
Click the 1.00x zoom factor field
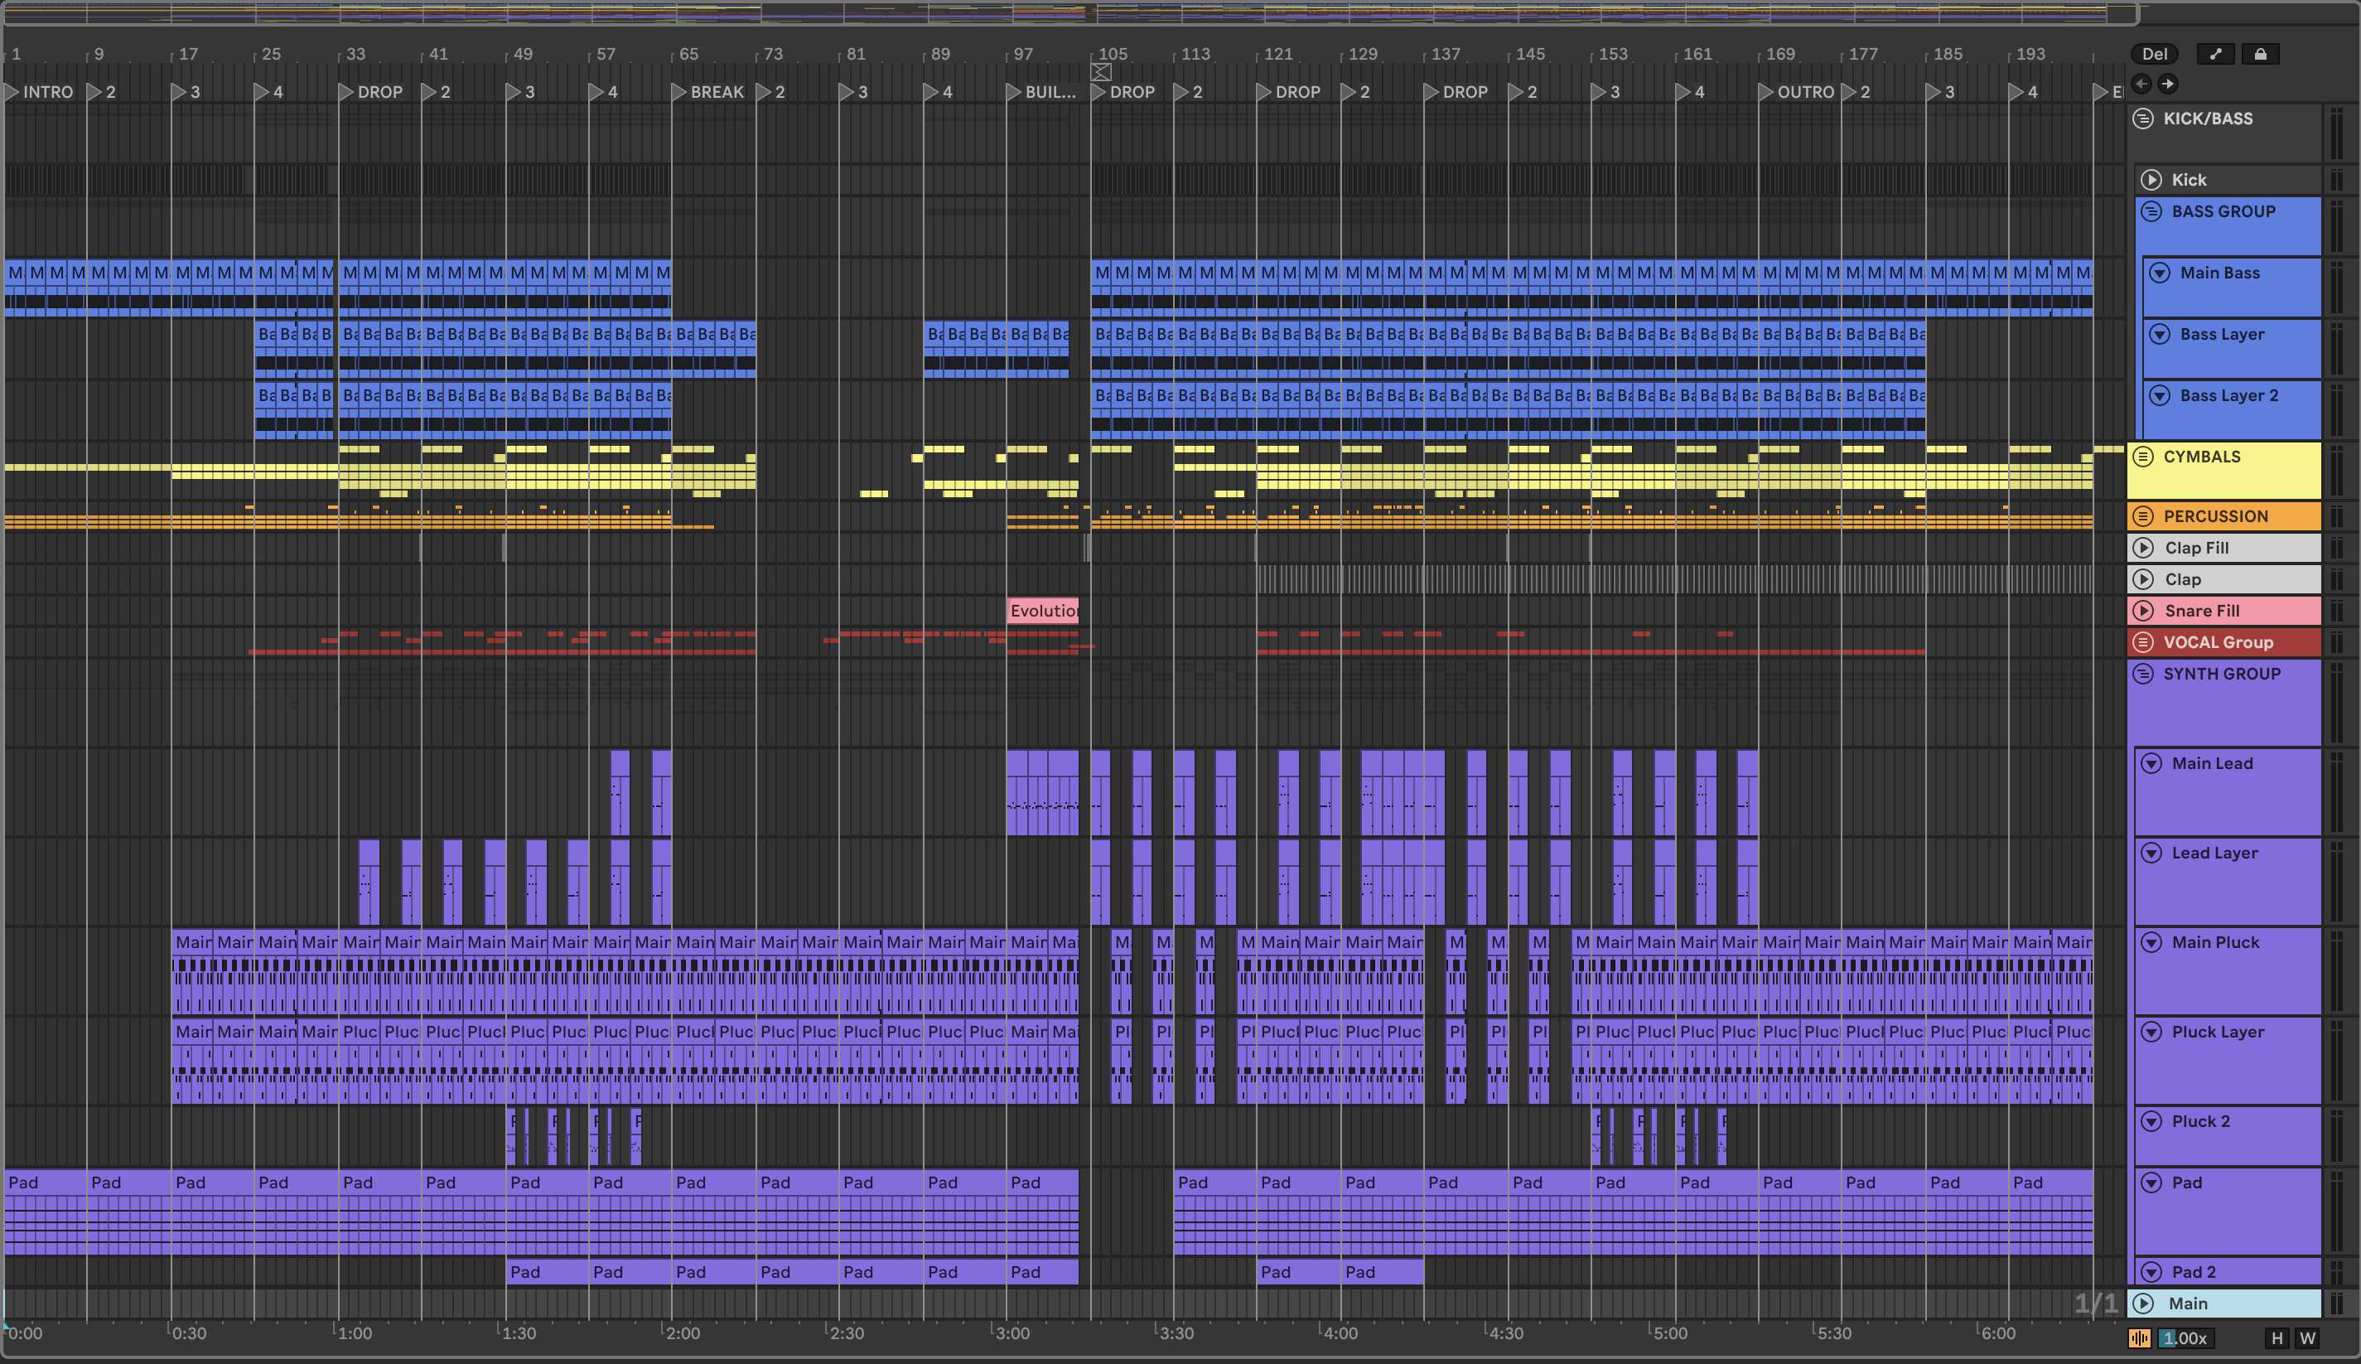[x=2186, y=1337]
